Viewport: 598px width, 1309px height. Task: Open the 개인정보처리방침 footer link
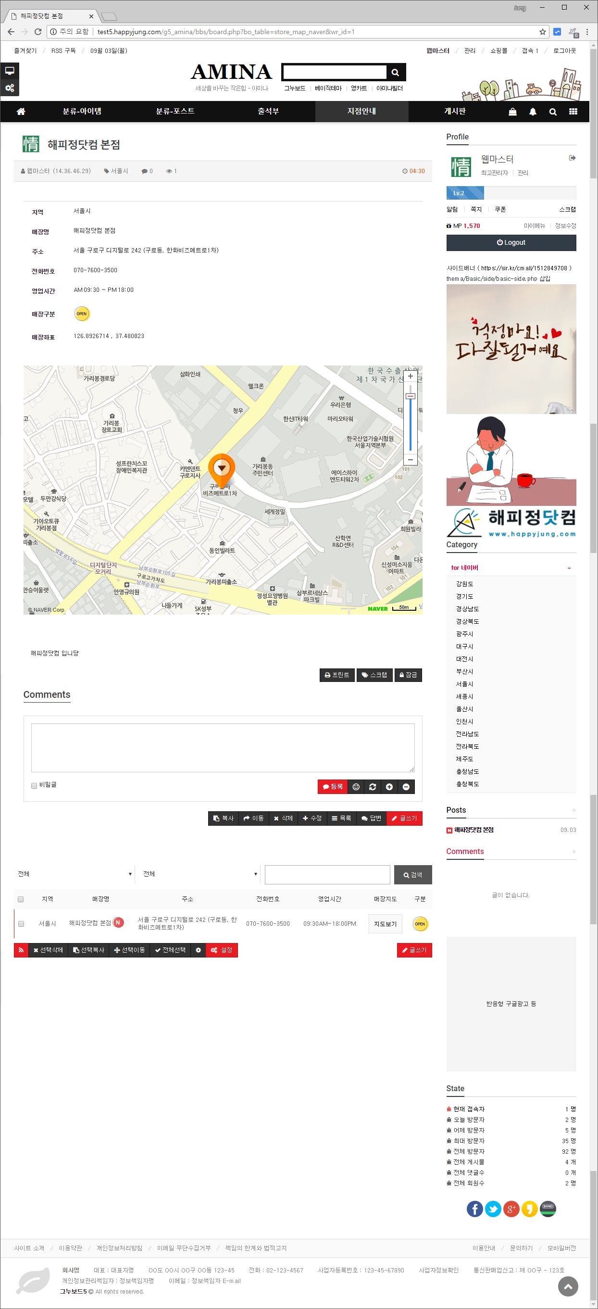tap(119, 1248)
